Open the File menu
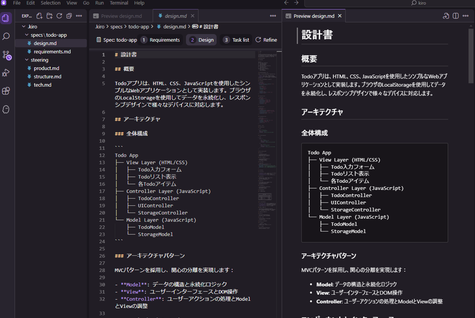Screen dimensions: 475x318 click(17, 3)
